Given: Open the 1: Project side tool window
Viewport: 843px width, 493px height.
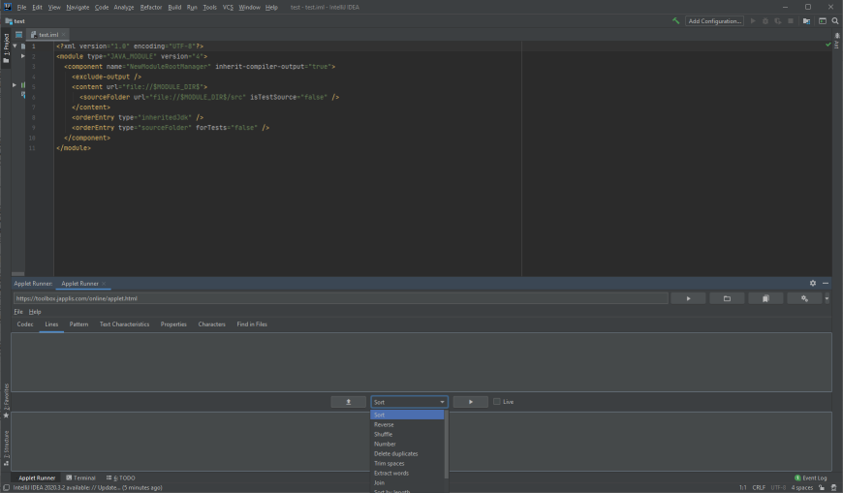Looking at the screenshot, I should click(6, 48).
